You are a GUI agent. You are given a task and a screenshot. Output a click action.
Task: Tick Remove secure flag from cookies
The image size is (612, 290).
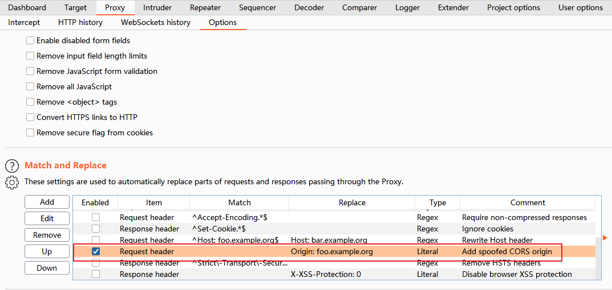(30, 133)
